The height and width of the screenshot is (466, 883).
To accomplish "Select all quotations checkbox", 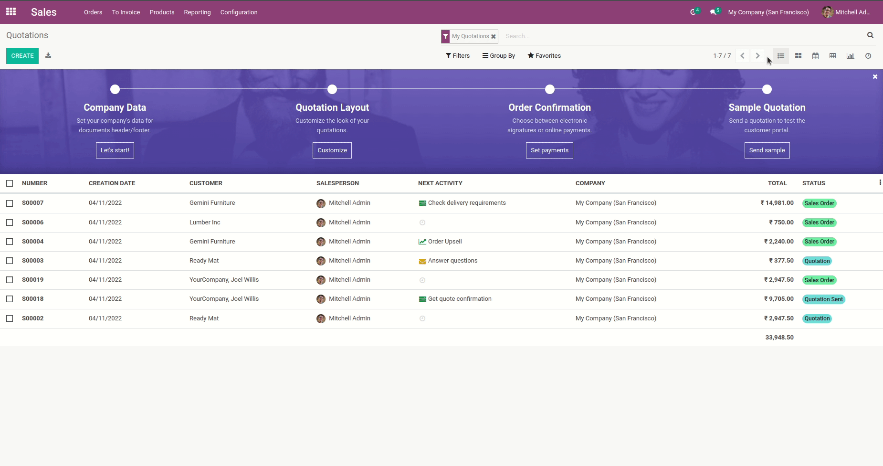I will click(10, 183).
